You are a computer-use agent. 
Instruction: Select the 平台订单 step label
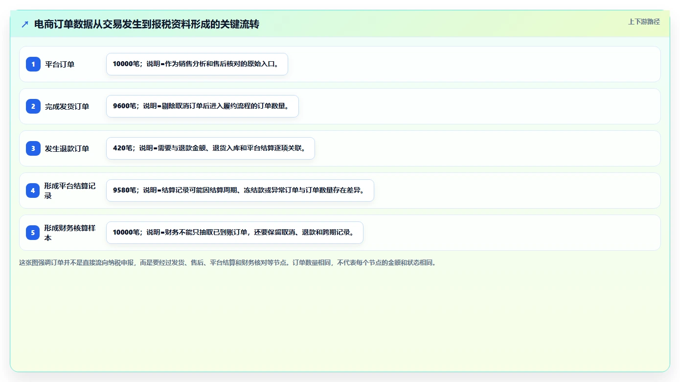pos(60,64)
